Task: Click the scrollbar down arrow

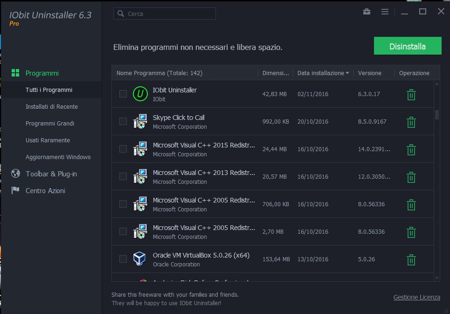Action: [x=437, y=278]
